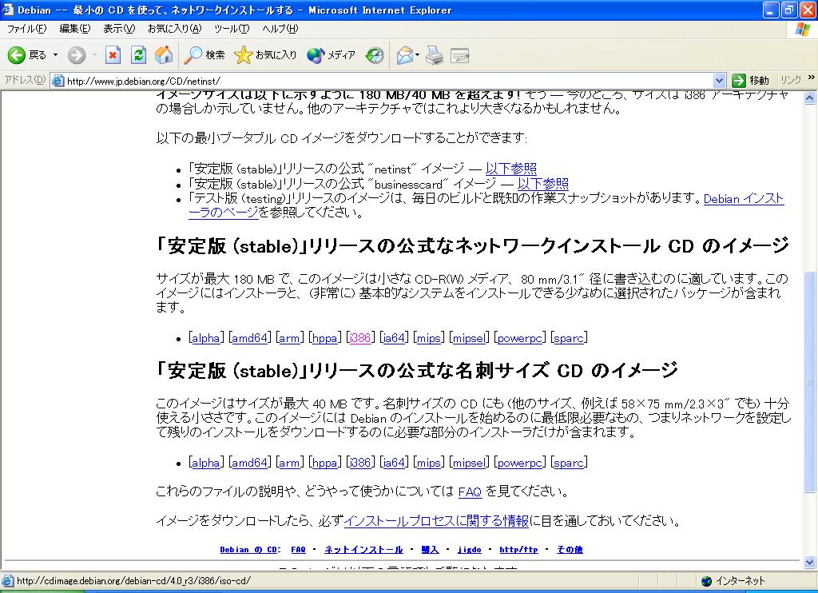Open the File (ファイル) menu
818x593 pixels.
click(26, 29)
